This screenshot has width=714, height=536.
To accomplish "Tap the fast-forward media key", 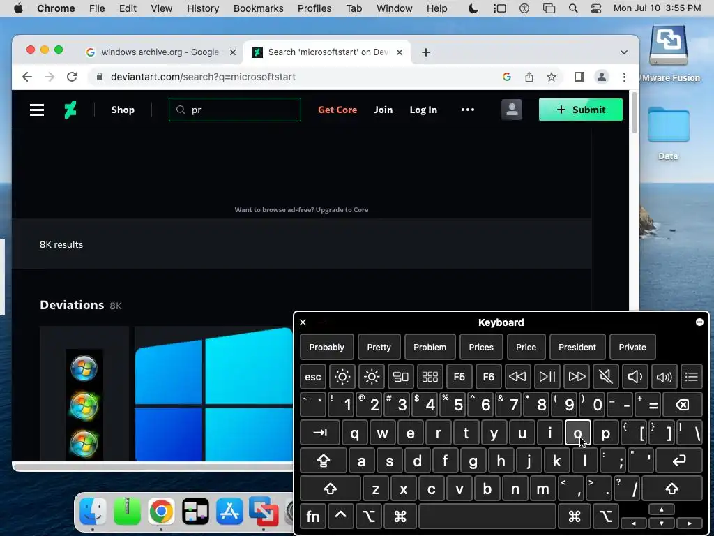I will click(x=577, y=376).
